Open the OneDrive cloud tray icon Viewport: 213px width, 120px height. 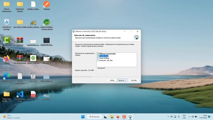click(172, 117)
